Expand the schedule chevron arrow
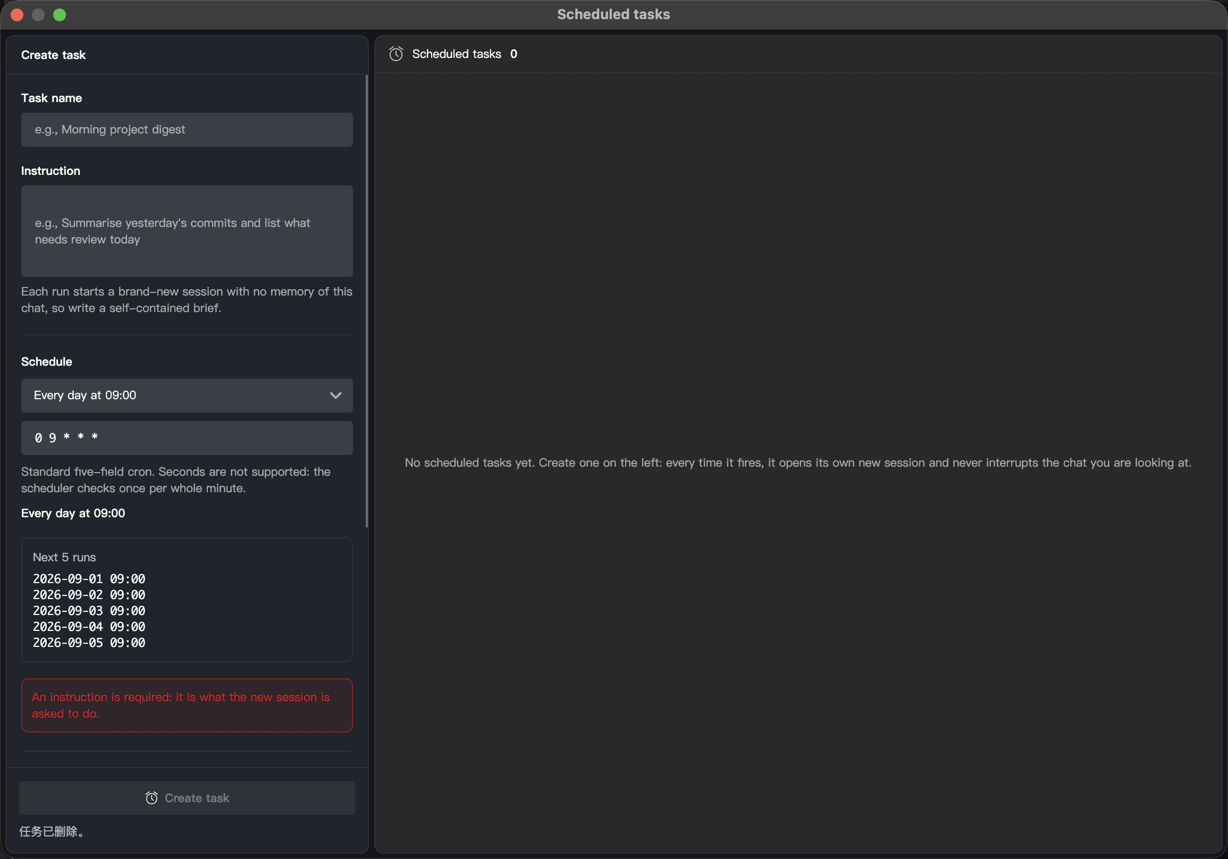 [335, 395]
